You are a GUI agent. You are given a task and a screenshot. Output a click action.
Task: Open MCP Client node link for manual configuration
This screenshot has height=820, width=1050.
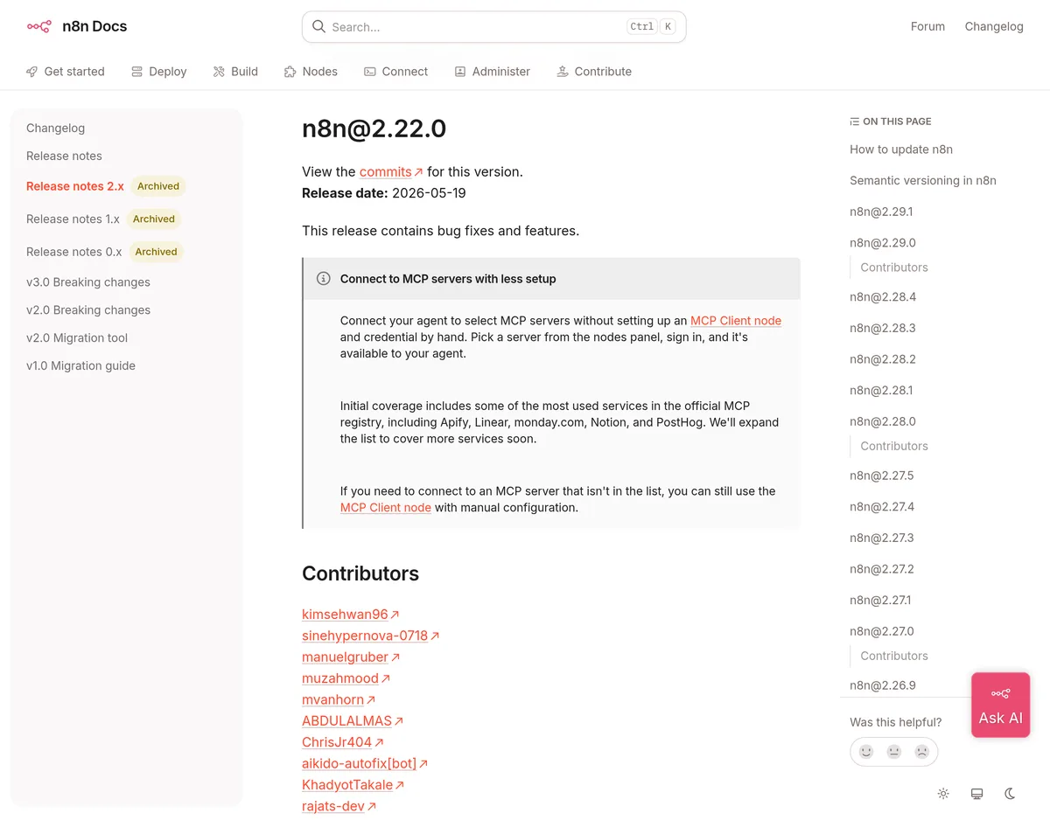(386, 508)
